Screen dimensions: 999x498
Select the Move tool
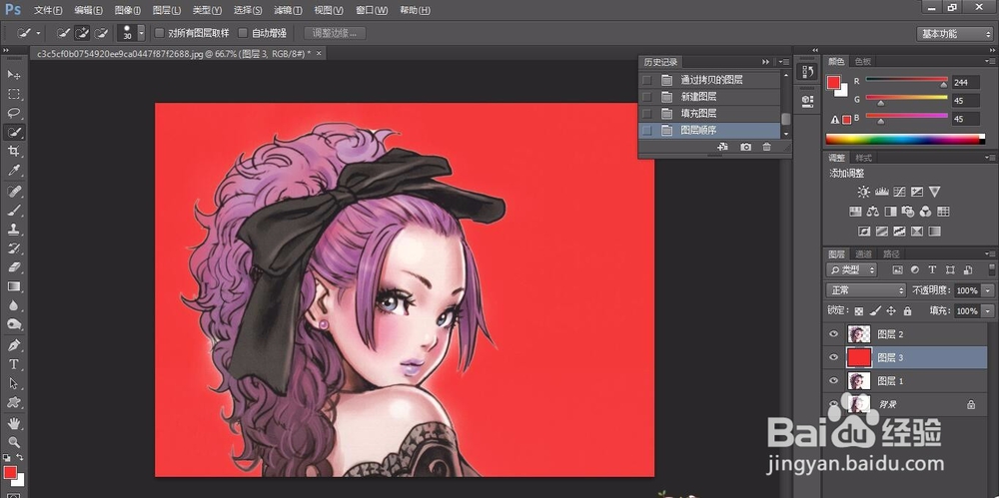(x=13, y=75)
